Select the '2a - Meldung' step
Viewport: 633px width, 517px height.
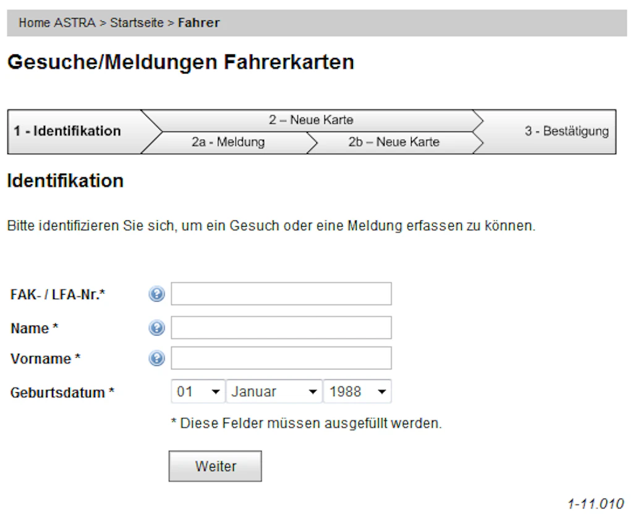[227, 142]
